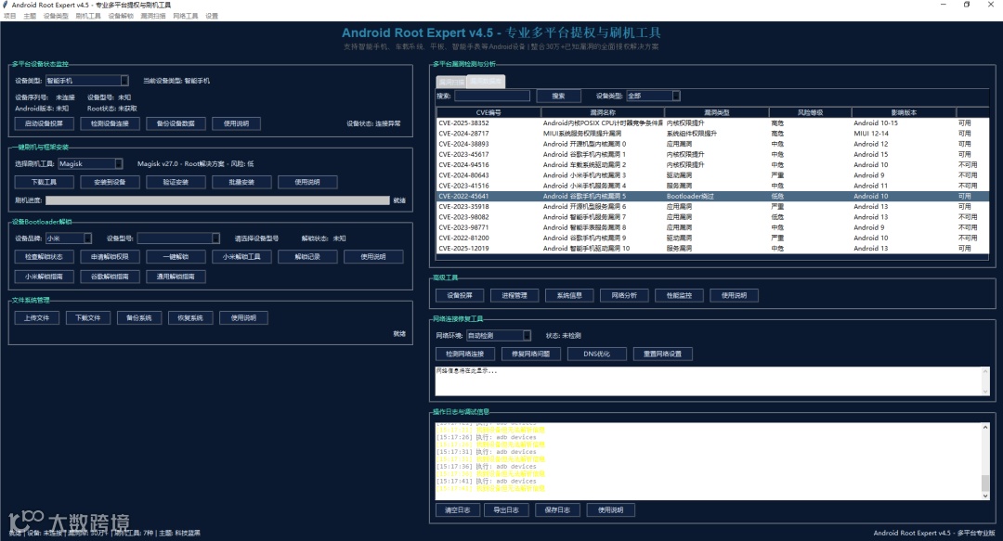1003x541 pixels.
Task: Click the log scrollbar down arrow
Action: [985, 496]
